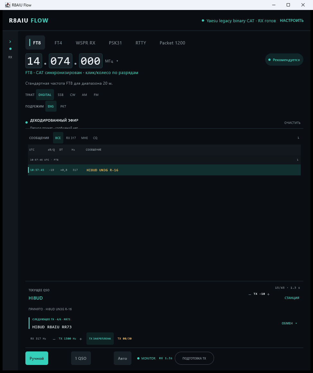Image resolution: width=313 pixels, height=373 pixels.
Task: Click the R8AIU Flow app icon in title bar
Action: click(8, 5)
